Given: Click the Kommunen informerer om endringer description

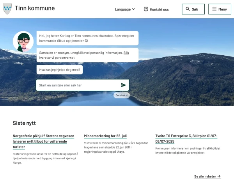Looking at the screenshot, I should pos(188,151).
